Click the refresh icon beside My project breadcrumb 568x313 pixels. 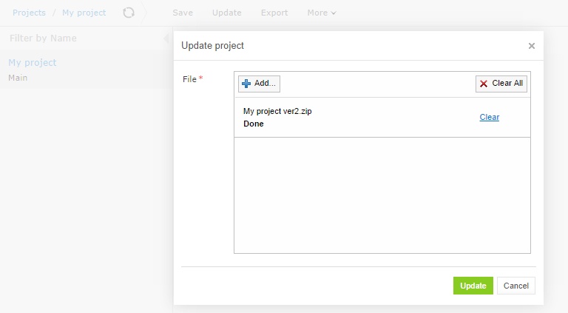(x=129, y=13)
